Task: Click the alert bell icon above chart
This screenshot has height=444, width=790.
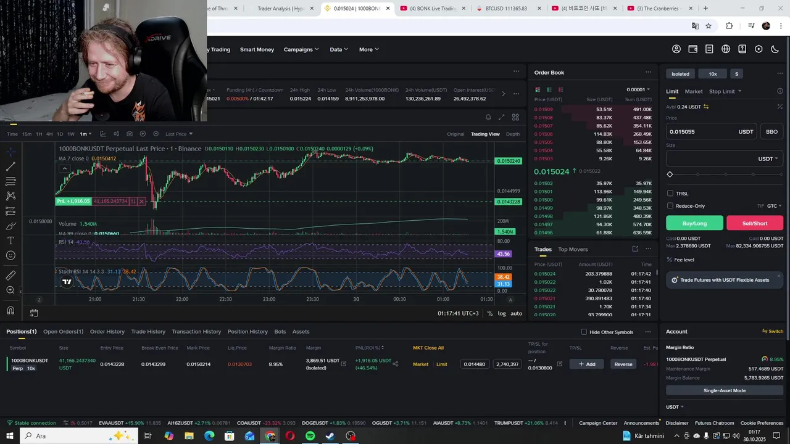Action: [x=488, y=117]
